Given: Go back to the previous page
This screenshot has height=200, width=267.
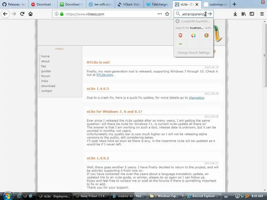Looking at the screenshot, I should pos(5,14).
